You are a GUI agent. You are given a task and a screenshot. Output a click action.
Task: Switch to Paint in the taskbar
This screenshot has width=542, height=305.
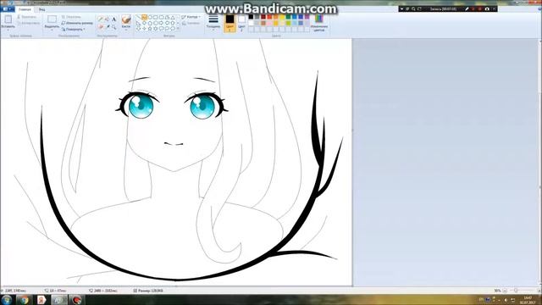click(59, 300)
